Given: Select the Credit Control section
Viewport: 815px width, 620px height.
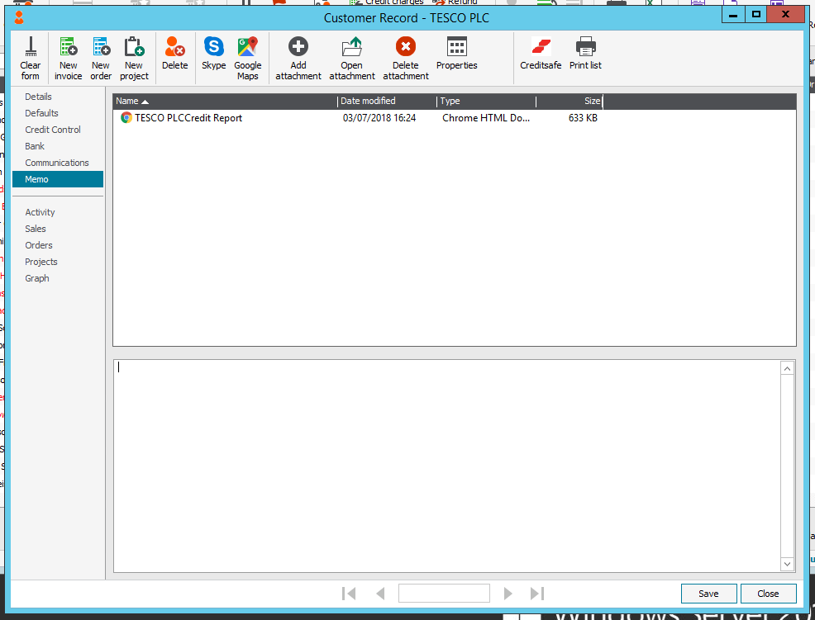Looking at the screenshot, I should tap(53, 130).
